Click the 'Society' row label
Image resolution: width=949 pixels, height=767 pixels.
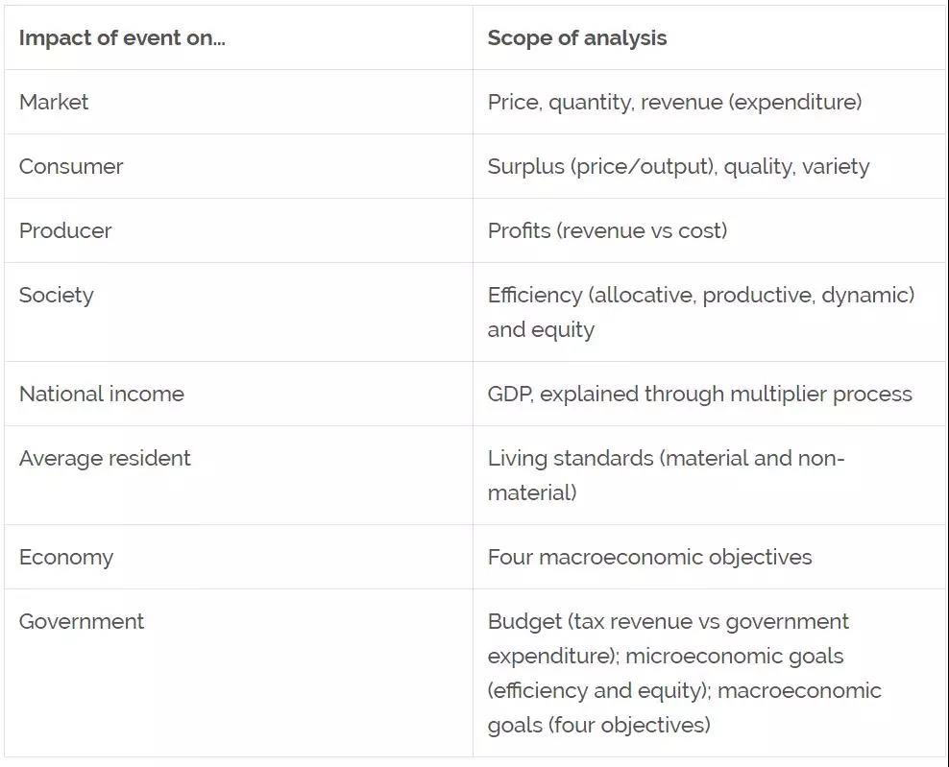[57, 296]
